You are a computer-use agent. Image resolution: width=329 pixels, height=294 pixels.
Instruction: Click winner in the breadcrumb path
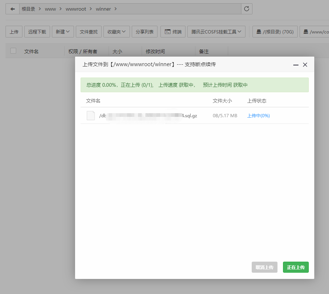click(x=103, y=9)
